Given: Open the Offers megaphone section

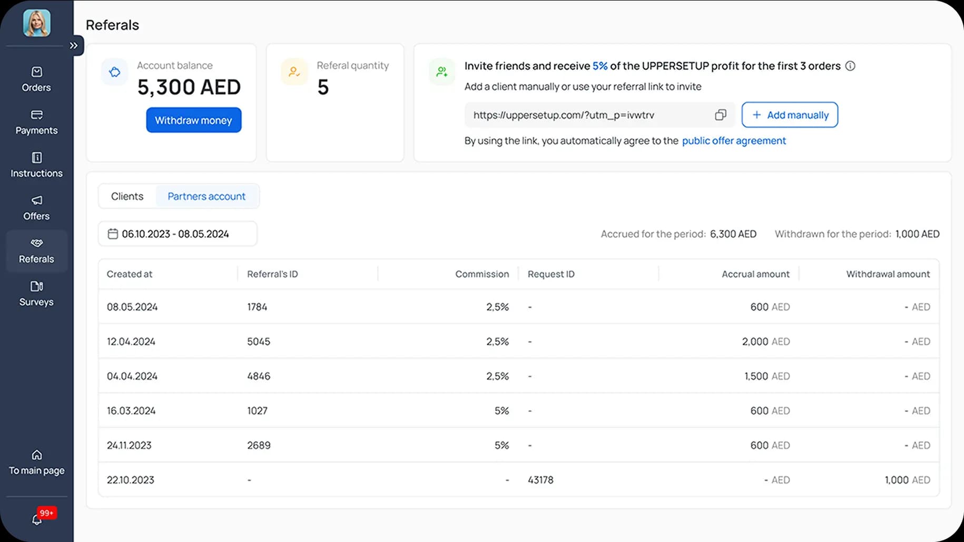Looking at the screenshot, I should [x=36, y=208].
